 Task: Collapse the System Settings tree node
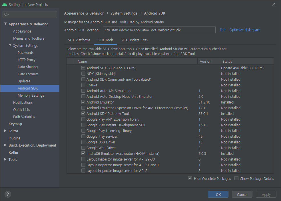[10, 45]
